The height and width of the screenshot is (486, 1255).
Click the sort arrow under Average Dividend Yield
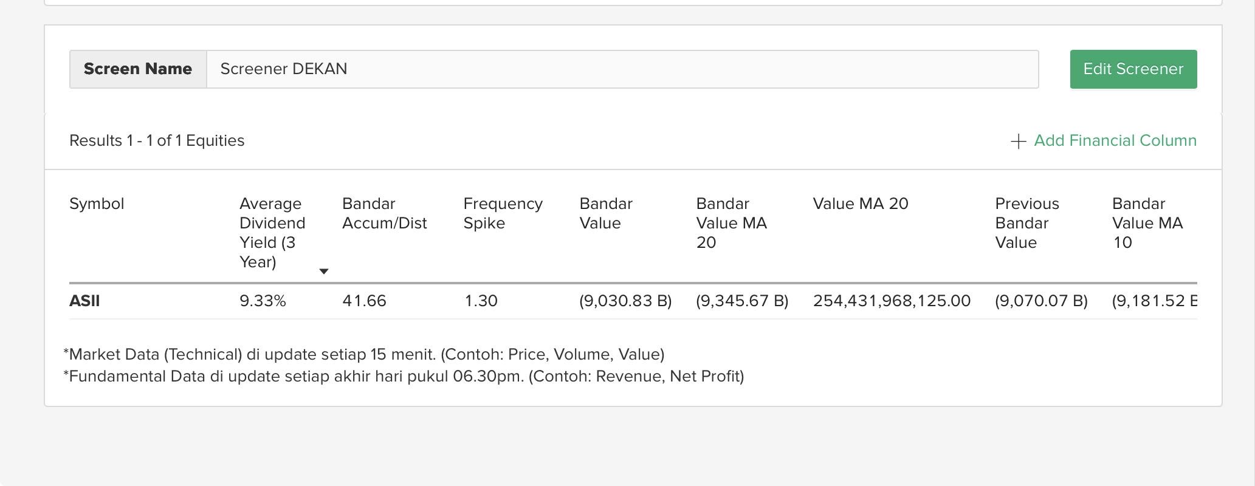tap(324, 272)
